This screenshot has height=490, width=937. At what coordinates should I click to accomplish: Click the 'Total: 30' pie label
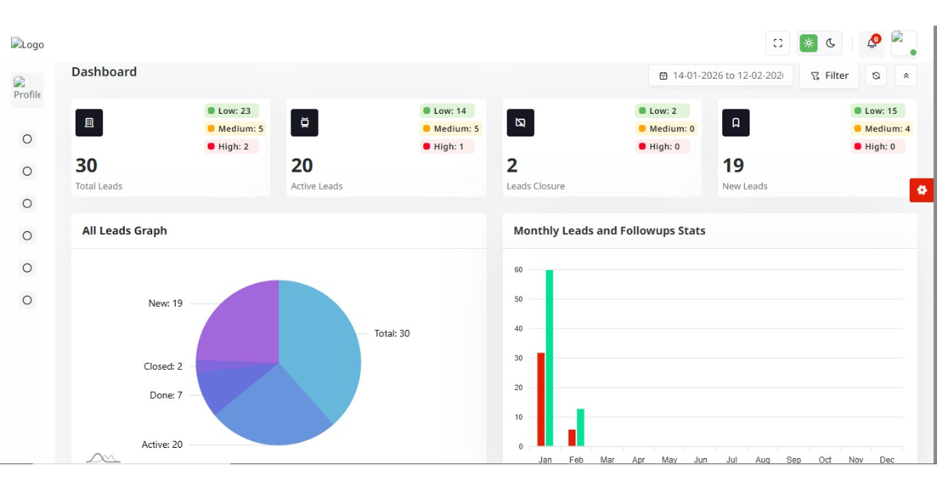(392, 334)
